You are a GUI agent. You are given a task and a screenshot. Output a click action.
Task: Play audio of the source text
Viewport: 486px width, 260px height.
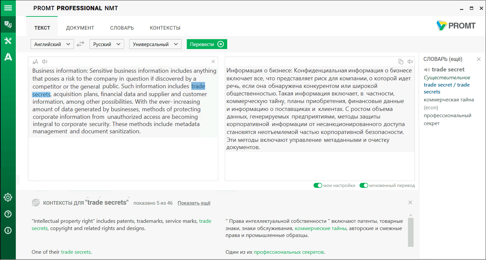coord(45,62)
